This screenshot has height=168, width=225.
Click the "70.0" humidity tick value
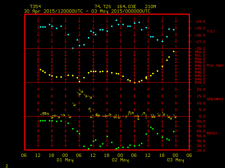tap(201, 126)
